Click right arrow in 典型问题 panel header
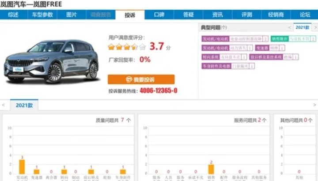Screen dimensions: 318x181 pos(315,27)
